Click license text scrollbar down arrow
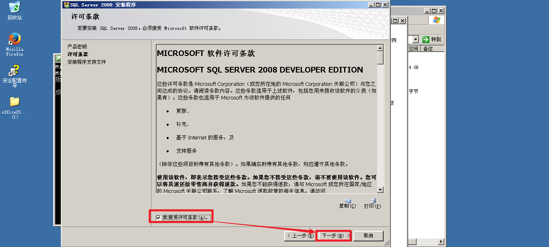Screen dimensions: 549x247 tap(380, 189)
